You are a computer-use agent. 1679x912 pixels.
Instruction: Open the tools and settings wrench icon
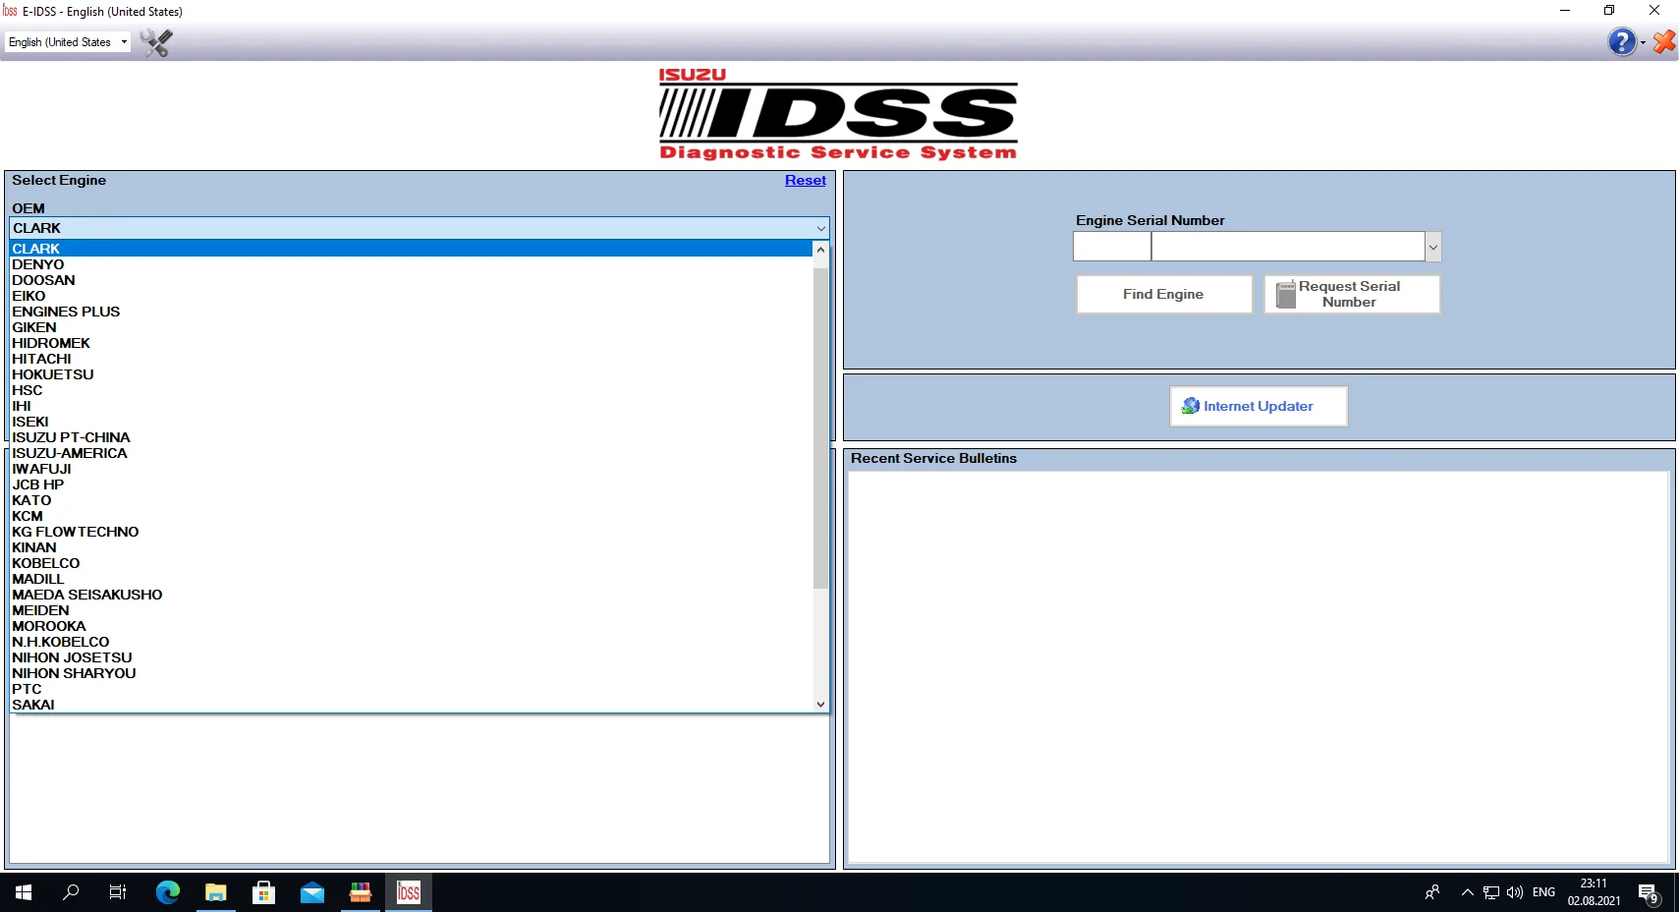155,42
